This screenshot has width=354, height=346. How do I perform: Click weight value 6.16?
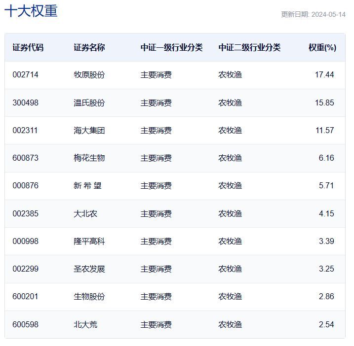point(326,158)
